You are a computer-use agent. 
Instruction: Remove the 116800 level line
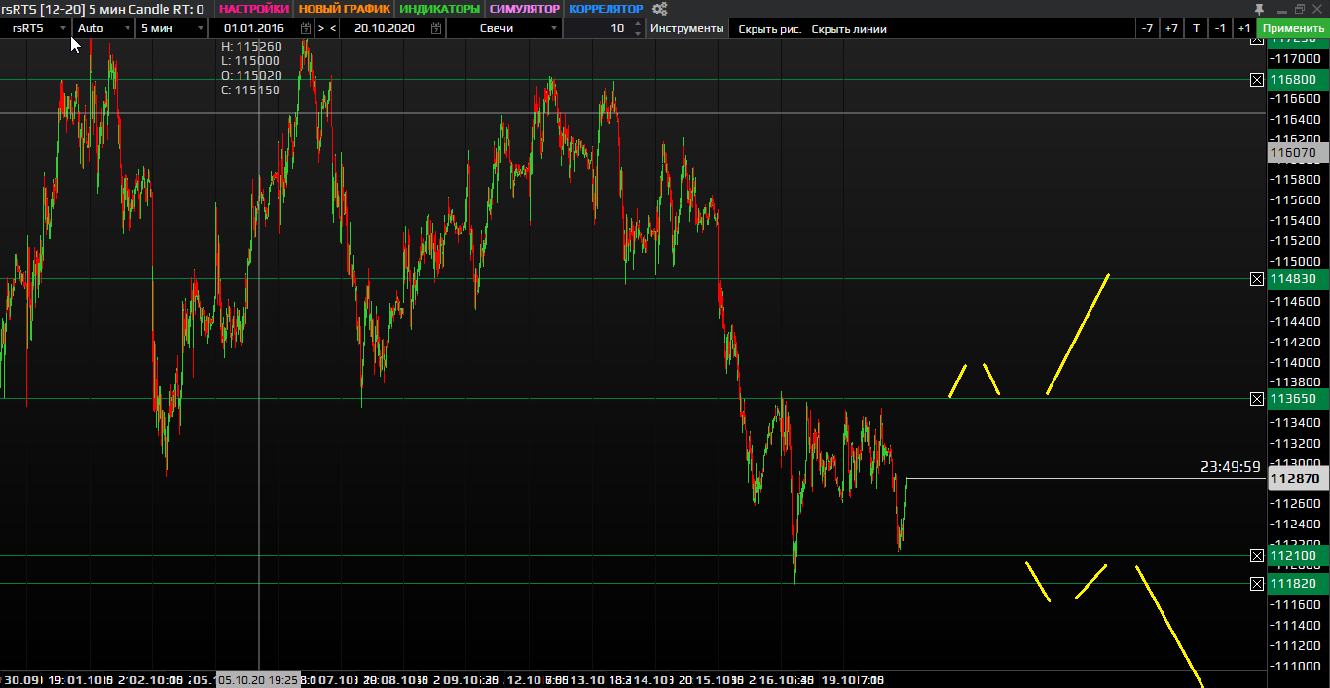tap(1257, 79)
